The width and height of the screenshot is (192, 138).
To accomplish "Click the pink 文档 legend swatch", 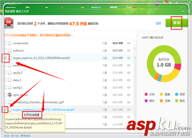I will coord(146,94).
